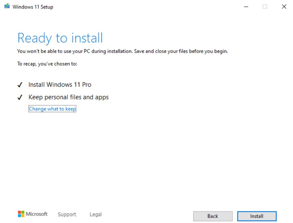The image size is (293, 223).
Task: Select the Keep personal files and apps text
Action: pyautogui.click(x=69, y=97)
